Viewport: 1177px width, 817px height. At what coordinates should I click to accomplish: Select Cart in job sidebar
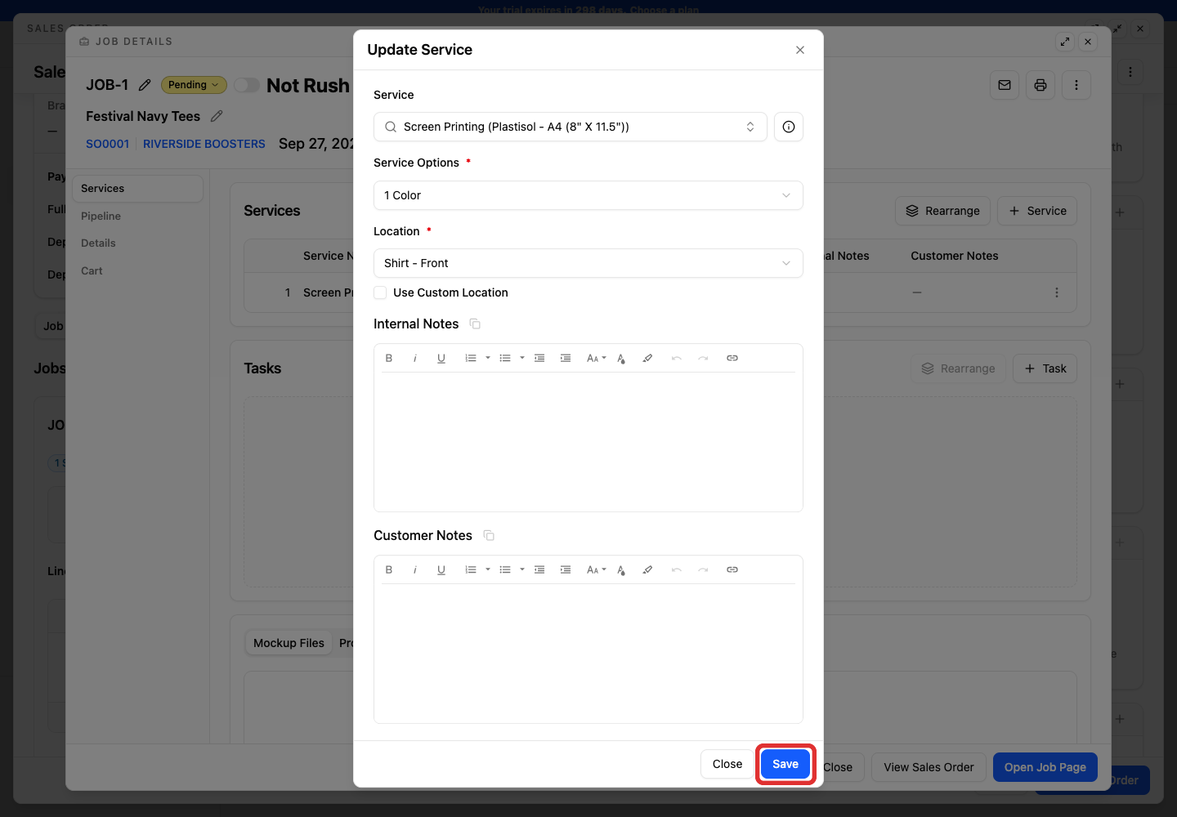92,271
